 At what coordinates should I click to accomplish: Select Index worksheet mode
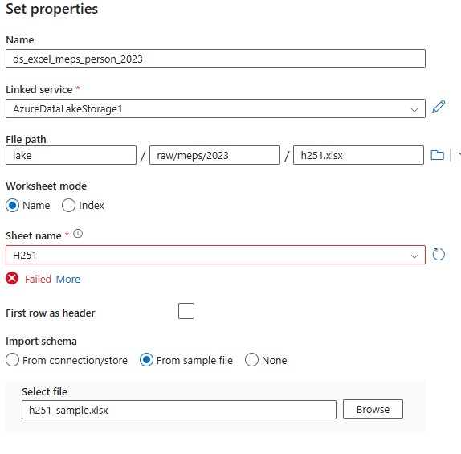pos(68,206)
